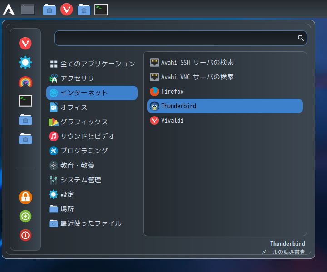The image size is (327, 272).
Task: Click the Thunderbird bird icon in the list
Action: pos(154,106)
